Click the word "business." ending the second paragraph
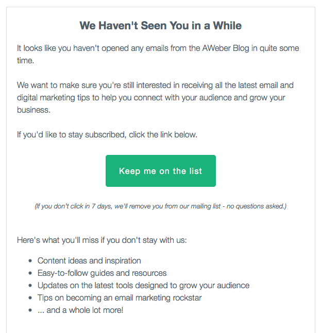The image size is (321, 333). 33,109
